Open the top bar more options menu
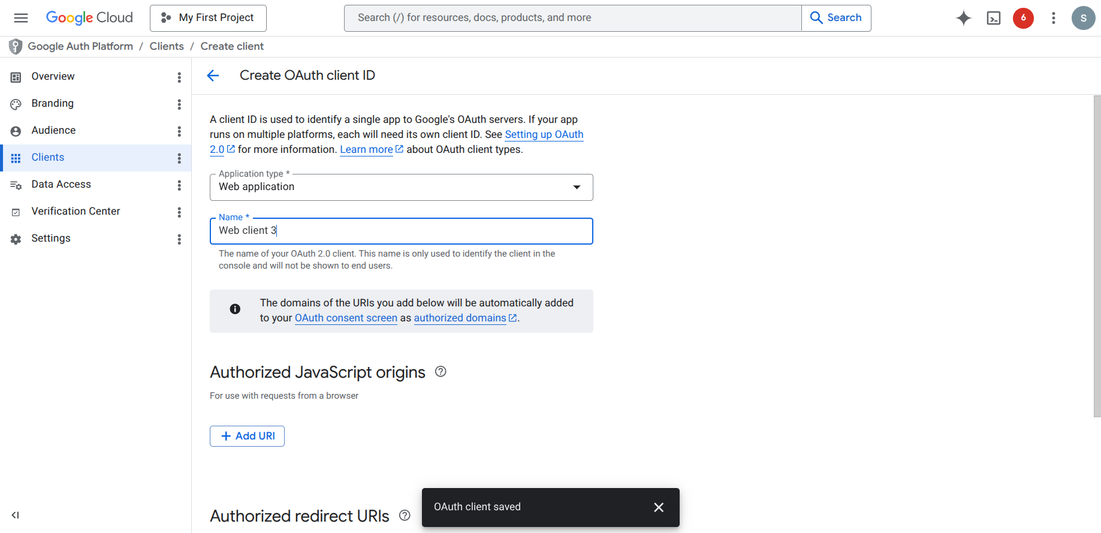Image resolution: width=1101 pixels, height=533 pixels. click(x=1053, y=18)
